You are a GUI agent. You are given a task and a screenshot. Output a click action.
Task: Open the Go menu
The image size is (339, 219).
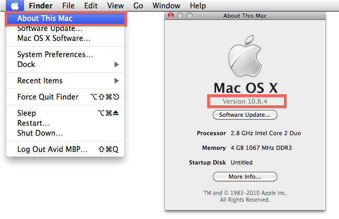tap(138, 6)
